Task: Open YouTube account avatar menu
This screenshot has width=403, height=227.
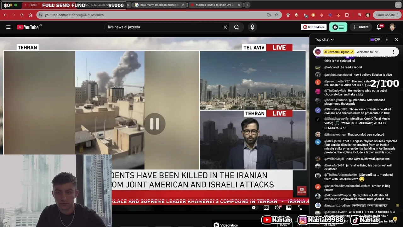Action: tap(392, 27)
